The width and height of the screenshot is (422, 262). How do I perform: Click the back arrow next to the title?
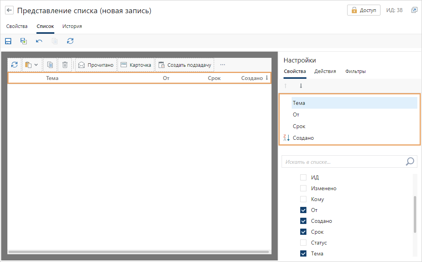(x=9, y=10)
